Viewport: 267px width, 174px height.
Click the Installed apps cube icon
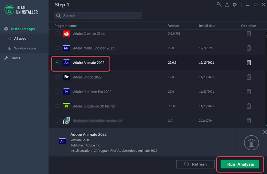6,29
